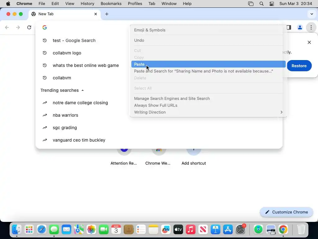Close the New Tab tab
318x239 pixels.
(x=96, y=14)
